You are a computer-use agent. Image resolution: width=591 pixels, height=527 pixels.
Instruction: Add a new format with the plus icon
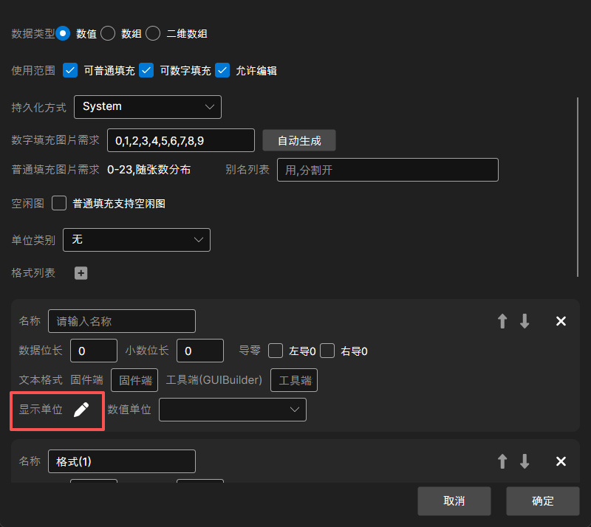click(81, 273)
